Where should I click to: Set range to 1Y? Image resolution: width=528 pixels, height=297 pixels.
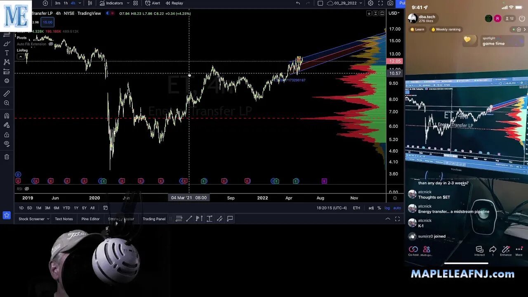[76, 208]
